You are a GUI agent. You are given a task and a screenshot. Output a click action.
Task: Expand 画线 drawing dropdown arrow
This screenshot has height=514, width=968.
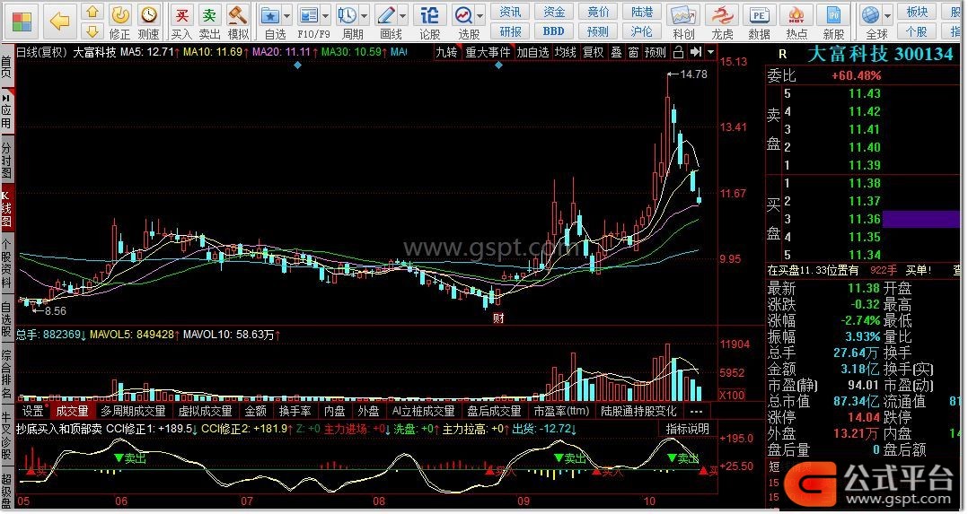click(x=403, y=15)
